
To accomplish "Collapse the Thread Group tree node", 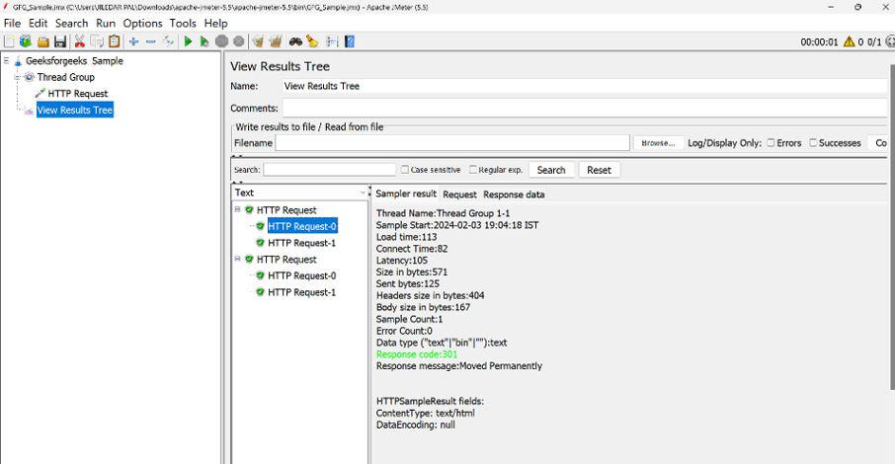I will click(17, 77).
